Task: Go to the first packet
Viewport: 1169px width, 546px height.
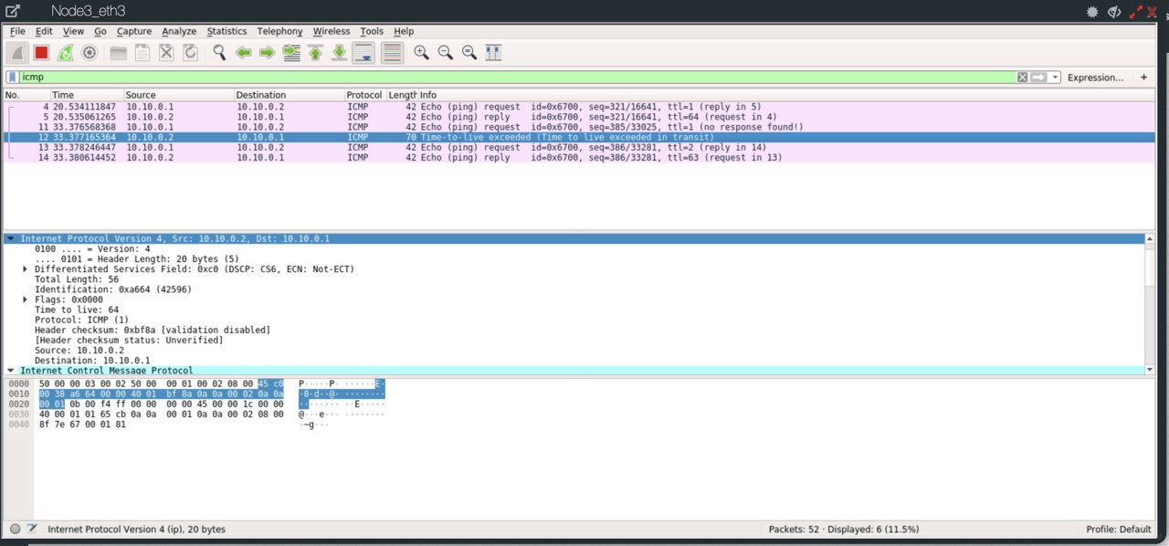Action: point(315,53)
